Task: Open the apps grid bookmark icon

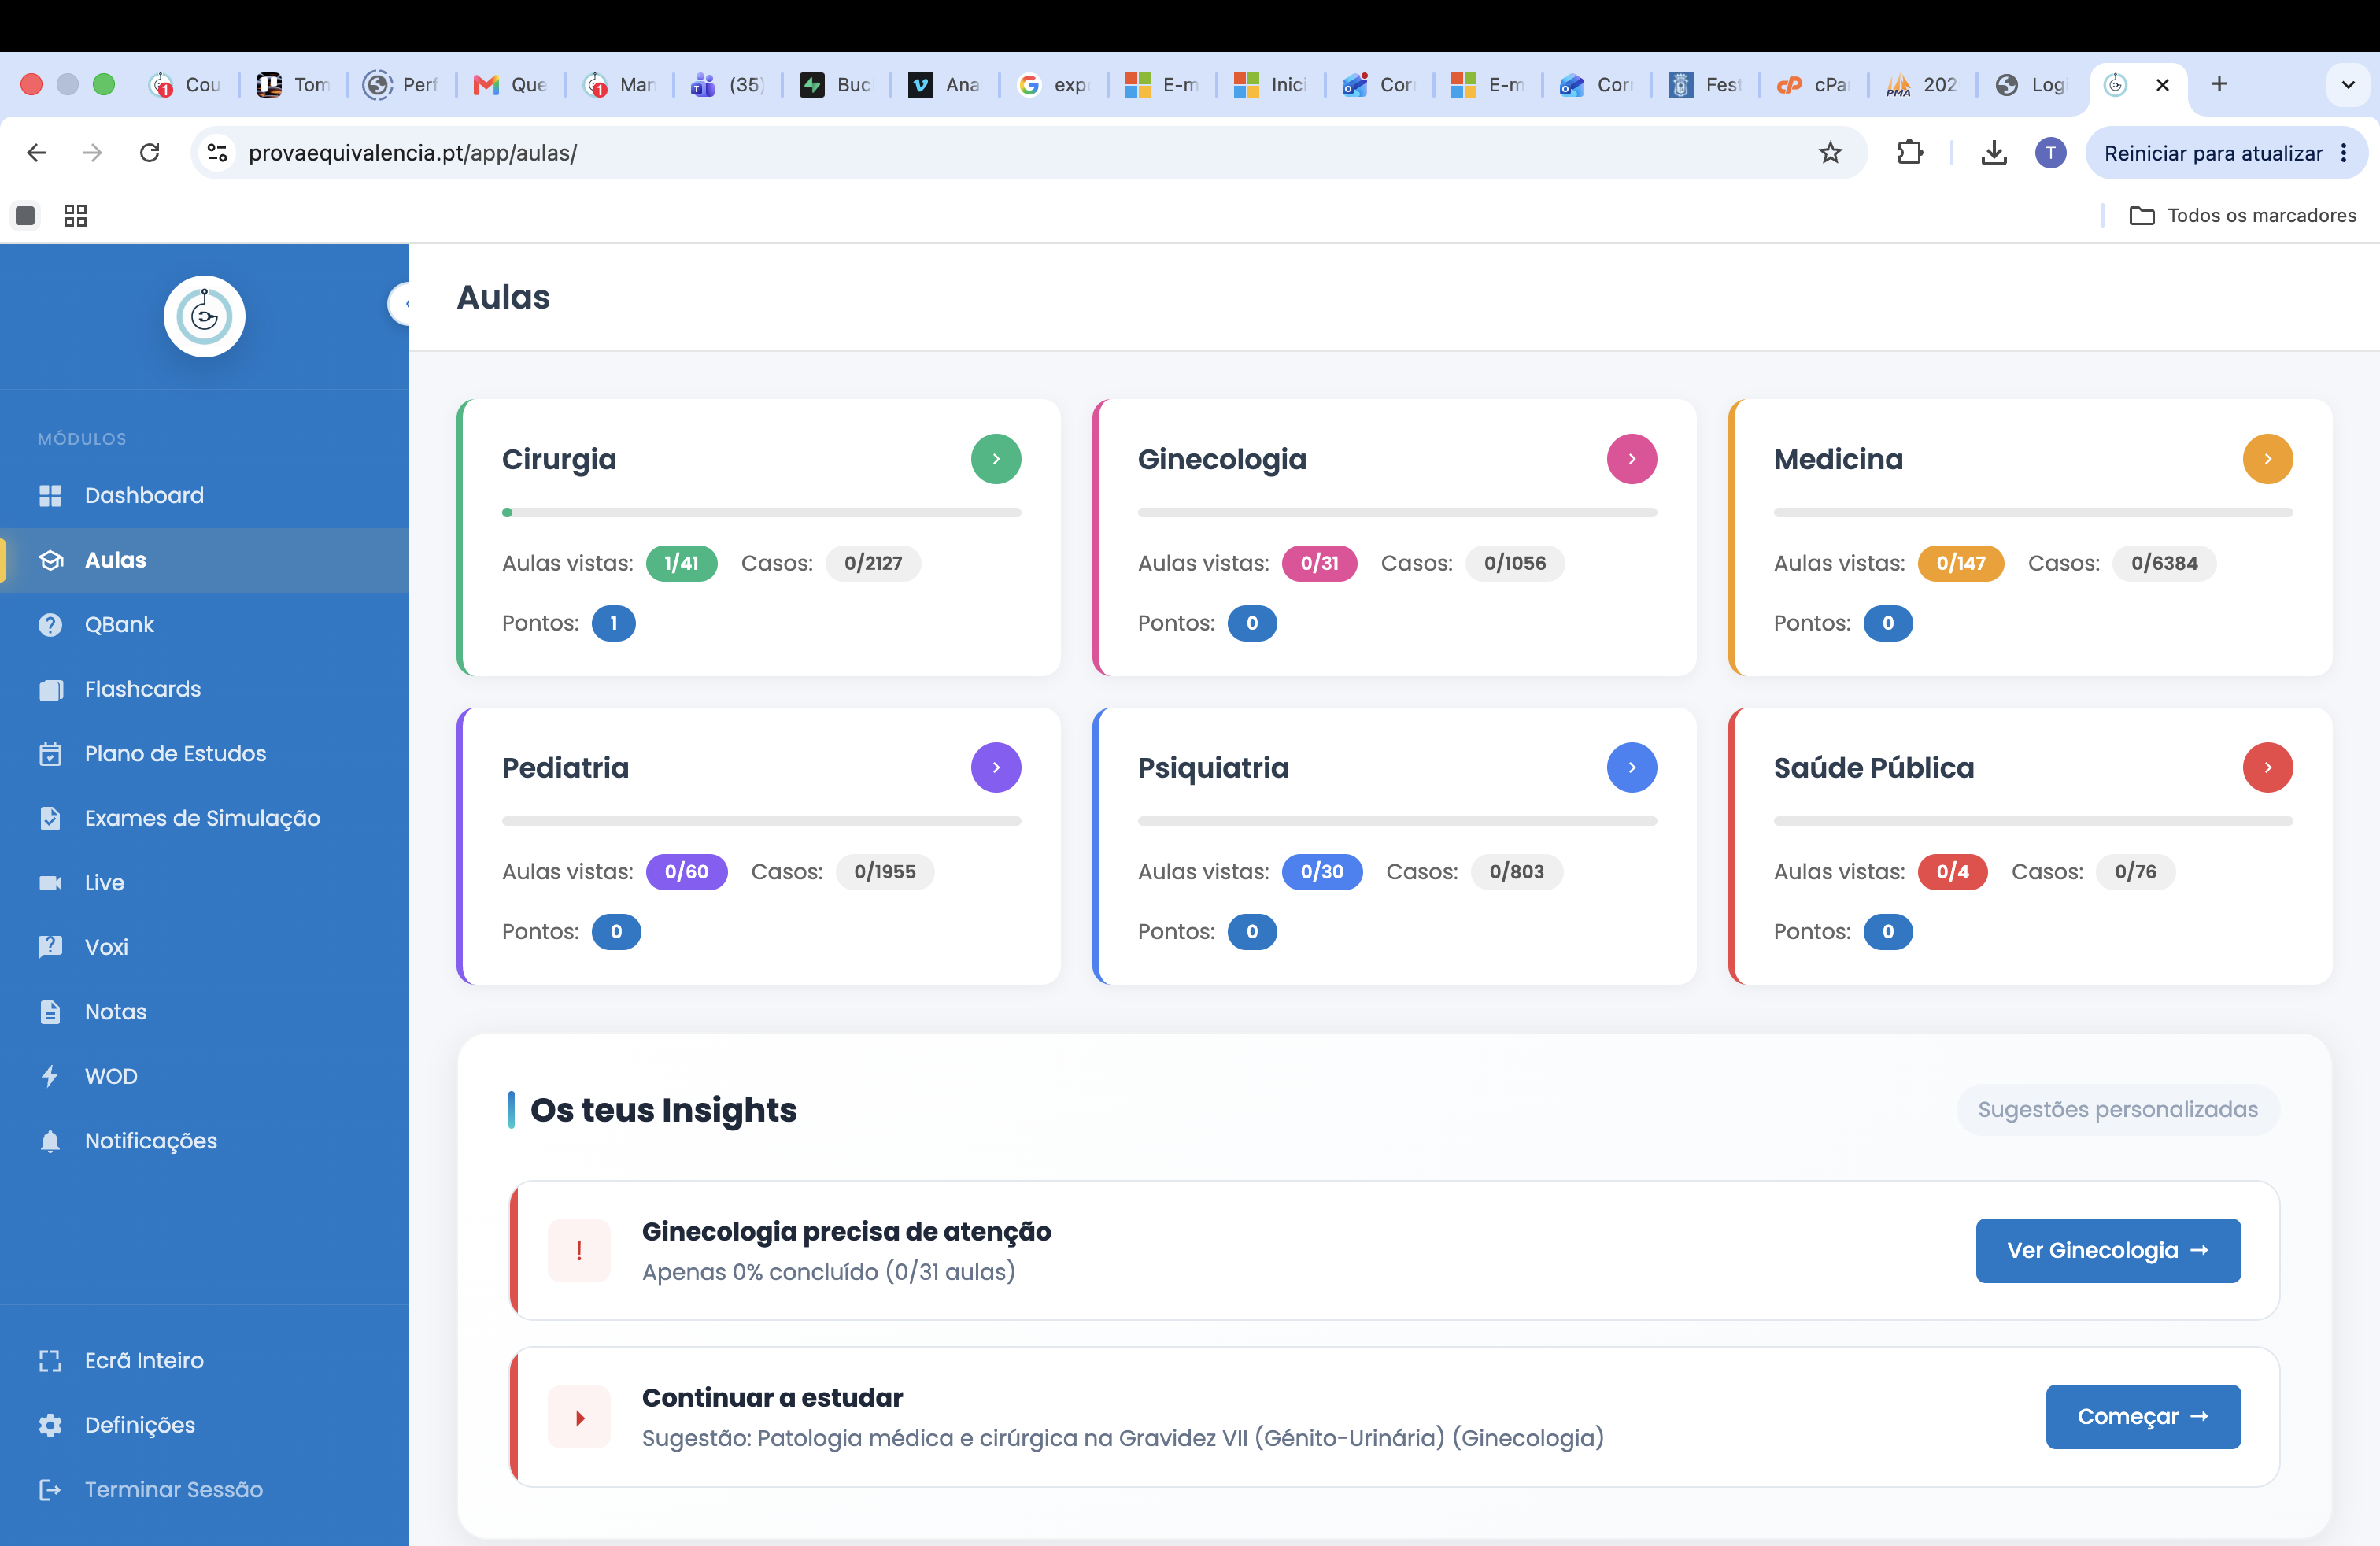Action: 75,215
